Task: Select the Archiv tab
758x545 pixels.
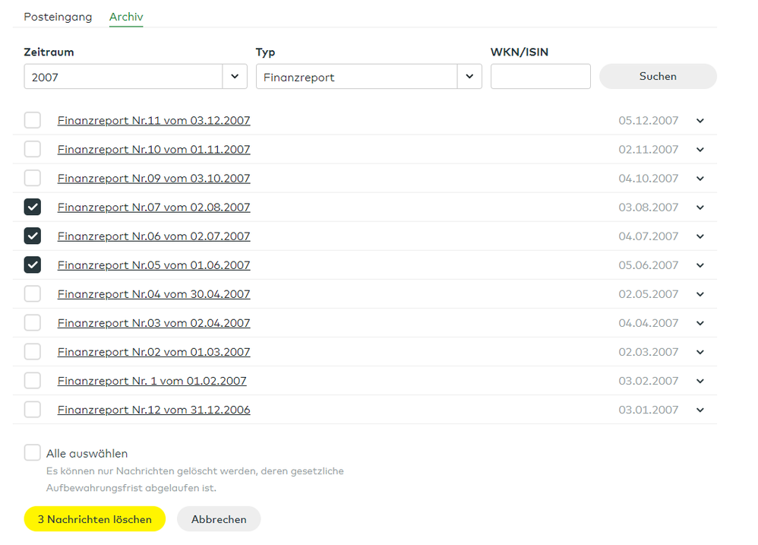Action: click(x=126, y=17)
